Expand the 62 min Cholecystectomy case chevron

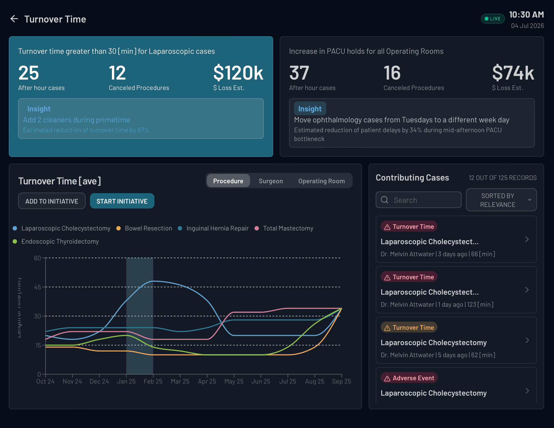(x=527, y=340)
